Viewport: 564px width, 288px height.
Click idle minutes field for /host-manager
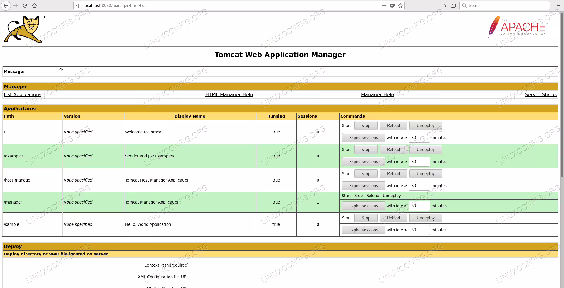[x=419, y=186]
